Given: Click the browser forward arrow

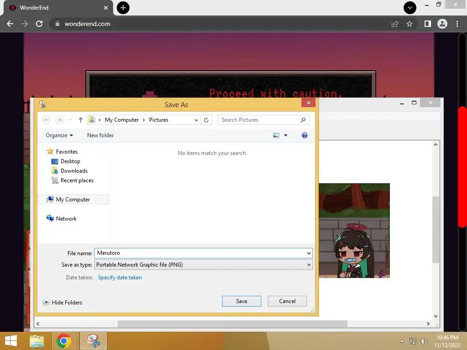Looking at the screenshot, I should coord(25,24).
